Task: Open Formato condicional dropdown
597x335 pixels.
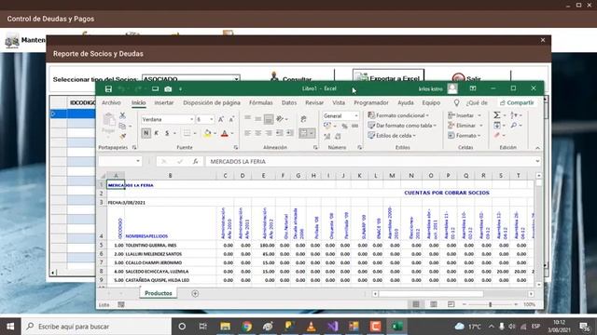Action: [x=398, y=115]
